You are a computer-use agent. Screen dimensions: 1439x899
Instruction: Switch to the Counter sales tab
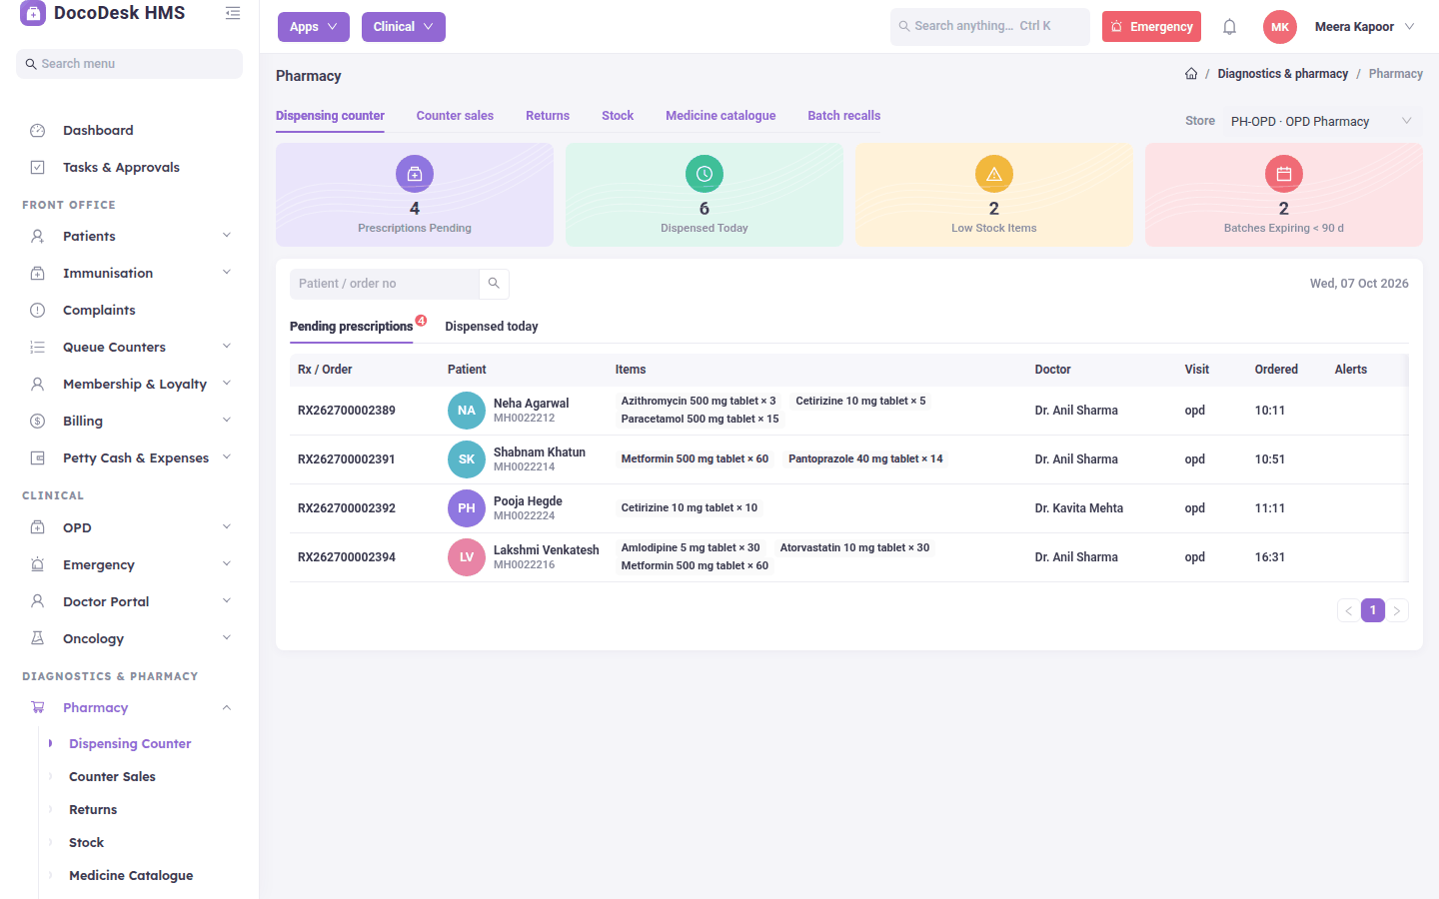(x=455, y=116)
